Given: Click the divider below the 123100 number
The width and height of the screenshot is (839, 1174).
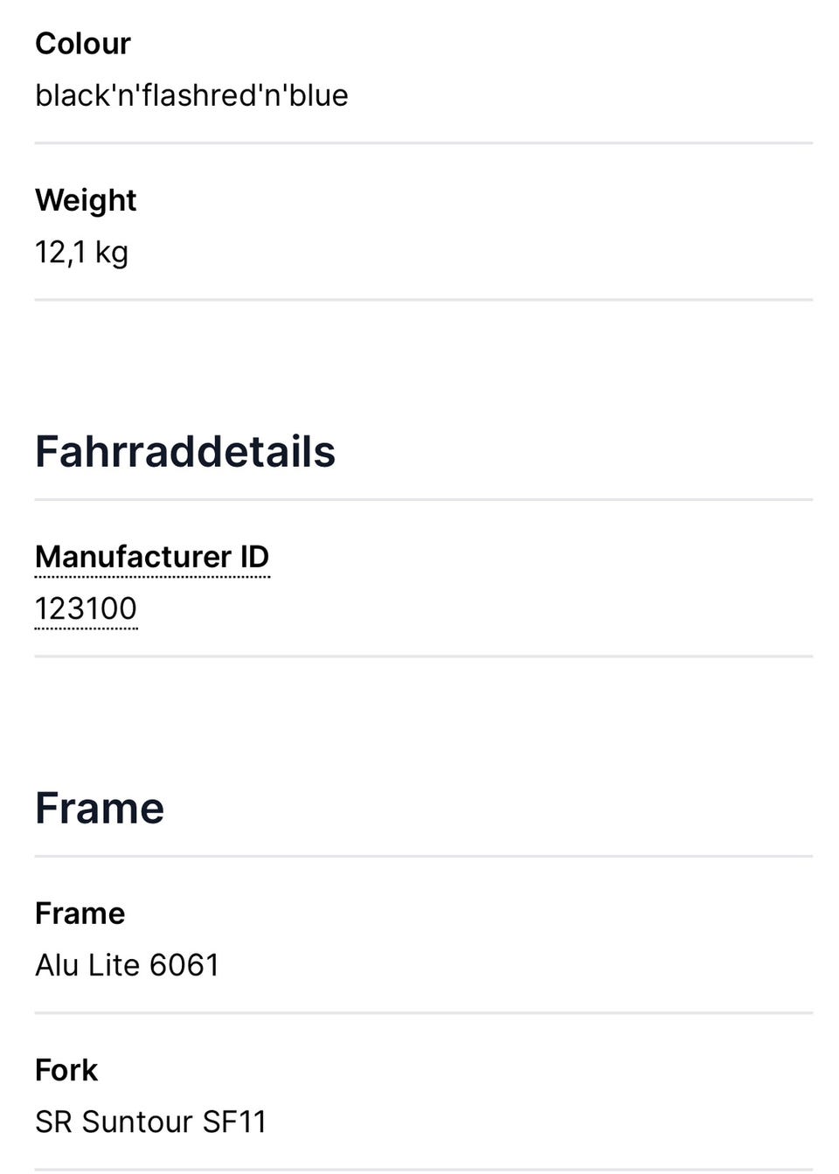Looking at the screenshot, I should coord(424,656).
